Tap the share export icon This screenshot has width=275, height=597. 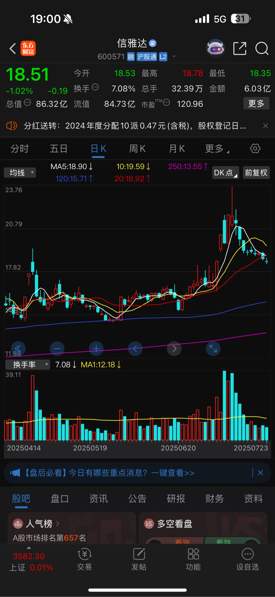tap(240, 48)
